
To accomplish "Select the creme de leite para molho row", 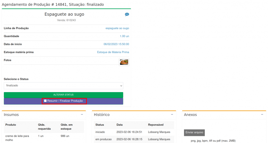I will 17,138.
